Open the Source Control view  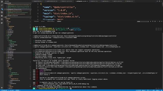click(2, 9)
